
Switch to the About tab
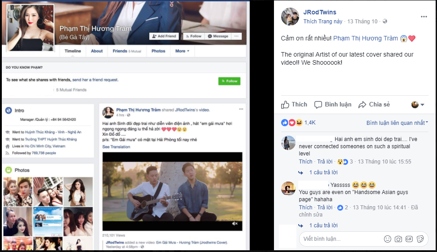97,51
